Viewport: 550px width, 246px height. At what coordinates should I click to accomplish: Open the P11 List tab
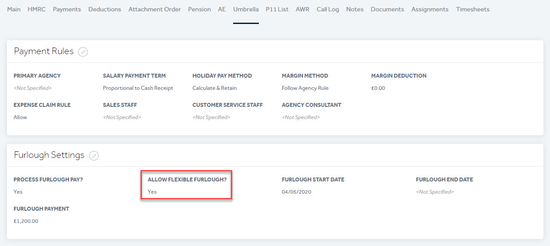pos(277,9)
